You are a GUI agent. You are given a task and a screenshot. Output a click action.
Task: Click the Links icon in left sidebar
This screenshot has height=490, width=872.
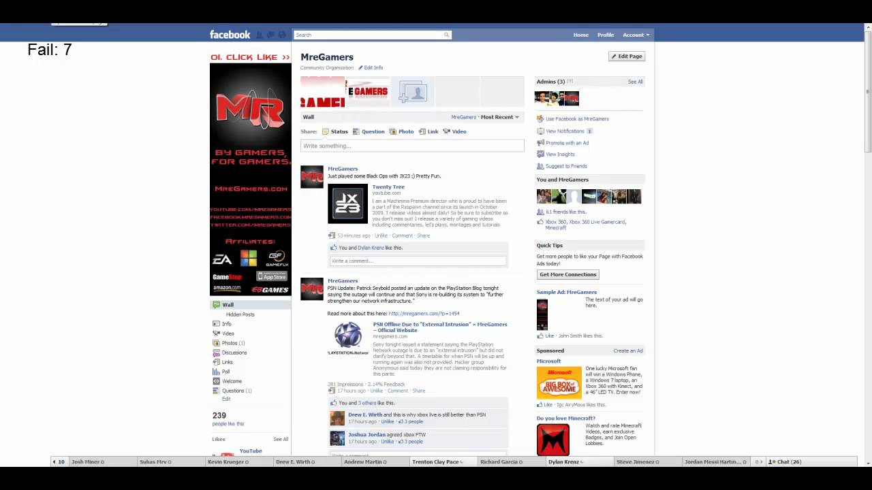pyautogui.click(x=216, y=362)
